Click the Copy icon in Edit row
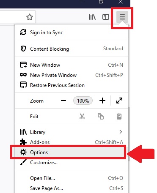Viewport: 157px width, 193px height. (x=101, y=116)
